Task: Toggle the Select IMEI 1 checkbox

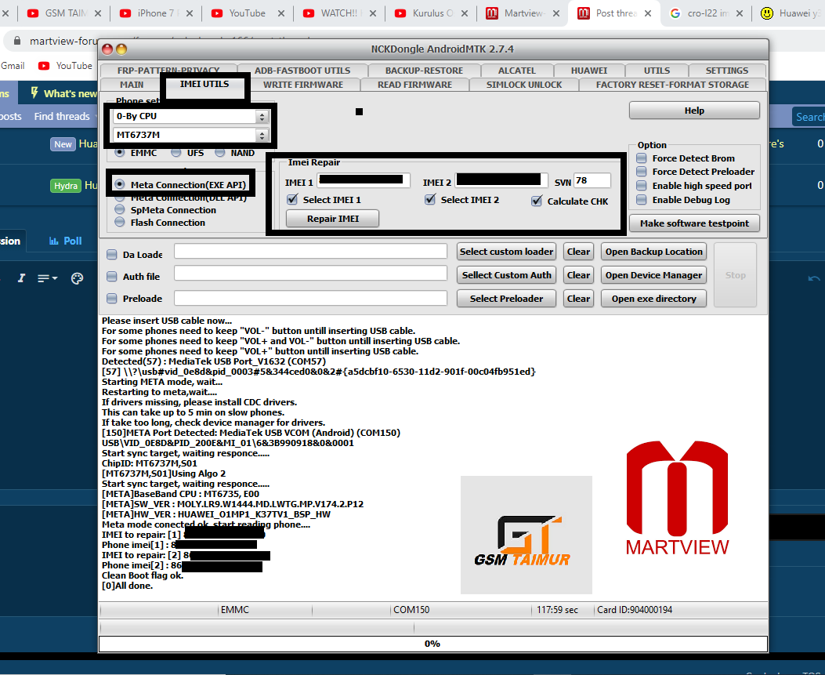Action: pyautogui.click(x=292, y=200)
